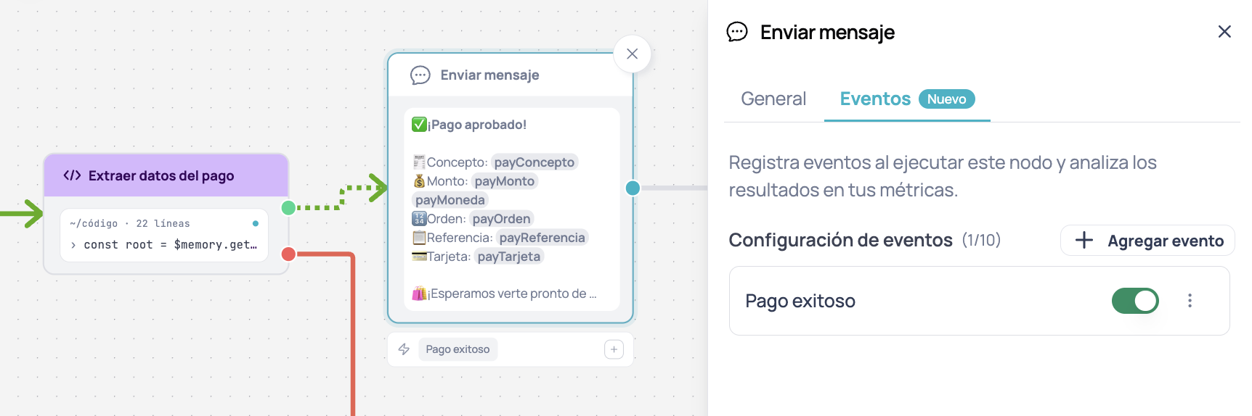
Task: Toggle the Pago exitoso event switch
Action: (x=1135, y=301)
